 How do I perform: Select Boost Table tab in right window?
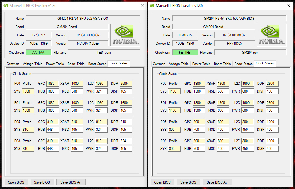click(x=222, y=64)
